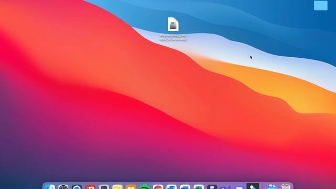Open the orange Books app in dock
This screenshot has width=336, height=189.
131,187
